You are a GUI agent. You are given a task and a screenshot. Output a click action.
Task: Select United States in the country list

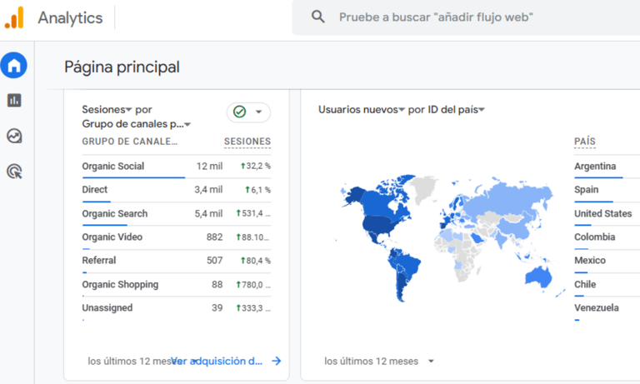tap(602, 213)
